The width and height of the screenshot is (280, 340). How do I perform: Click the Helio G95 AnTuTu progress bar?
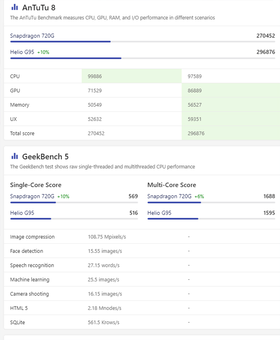pyautogui.click(x=143, y=58)
